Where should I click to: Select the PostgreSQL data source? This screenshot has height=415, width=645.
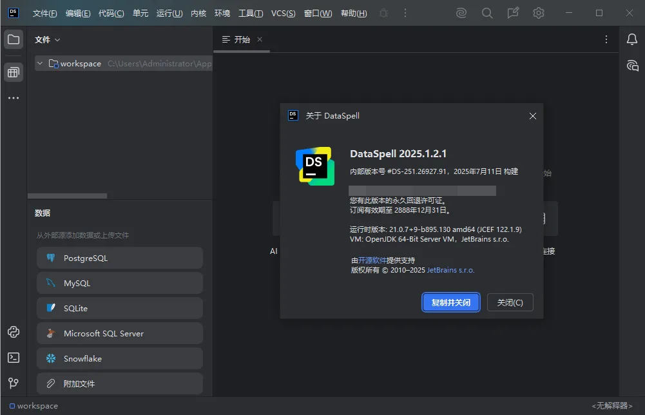[x=120, y=258]
